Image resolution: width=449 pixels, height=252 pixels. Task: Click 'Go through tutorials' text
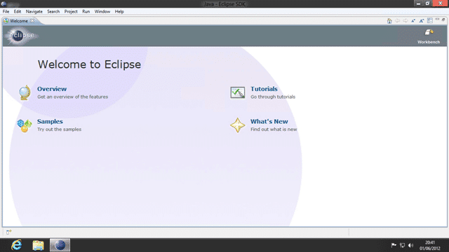click(x=273, y=97)
